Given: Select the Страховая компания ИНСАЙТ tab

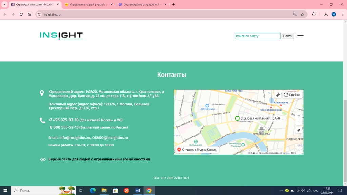Looking at the screenshot, I should [x=35, y=5].
